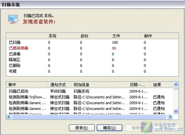Select the 可疑 row label
This screenshot has width=185, height=135.
coord(13,71)
